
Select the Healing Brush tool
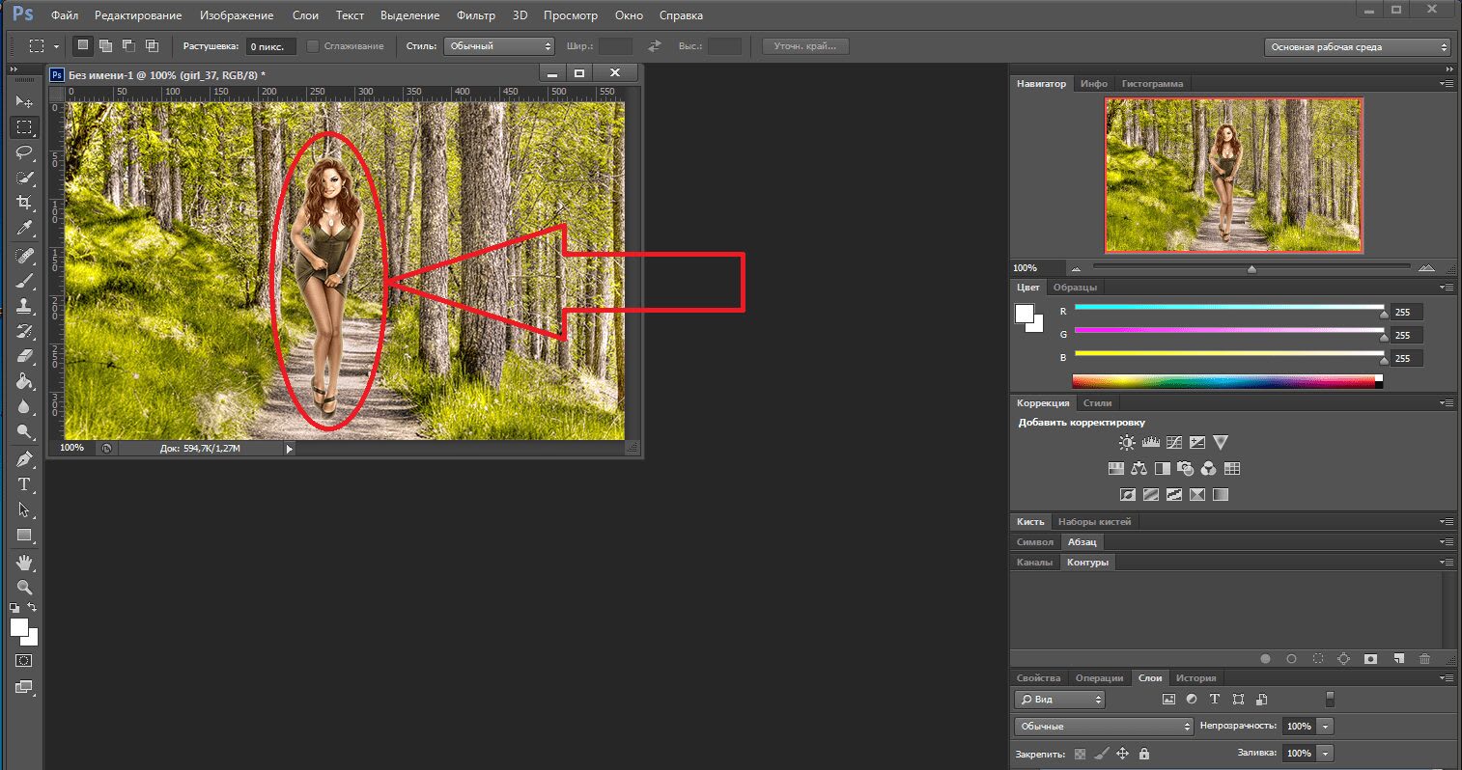(24, 256)
